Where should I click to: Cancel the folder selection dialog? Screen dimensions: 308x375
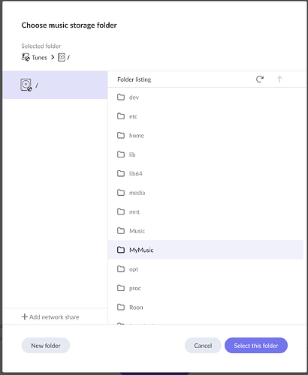click(203, 346)
